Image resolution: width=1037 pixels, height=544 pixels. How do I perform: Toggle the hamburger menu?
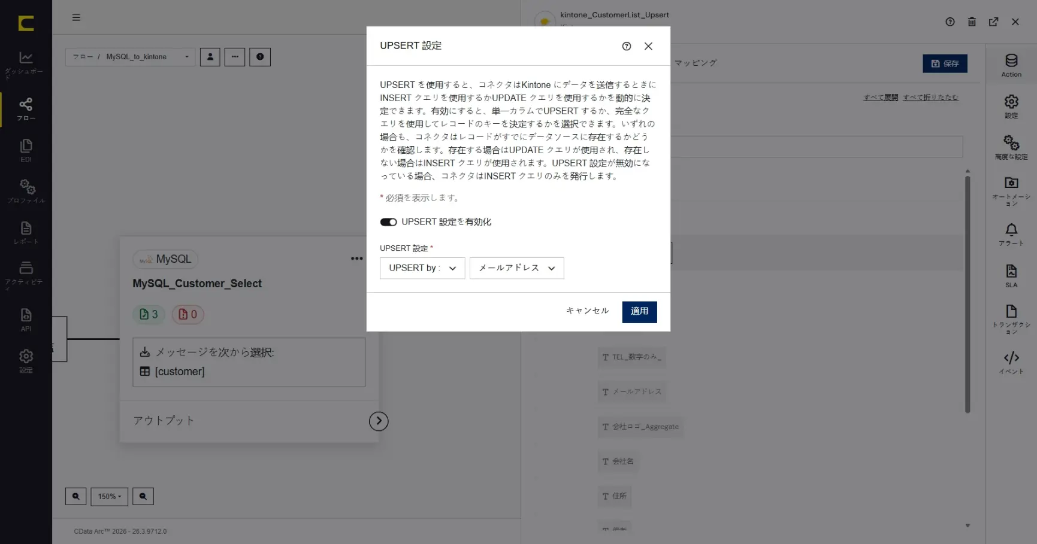[x=76, y=17]
